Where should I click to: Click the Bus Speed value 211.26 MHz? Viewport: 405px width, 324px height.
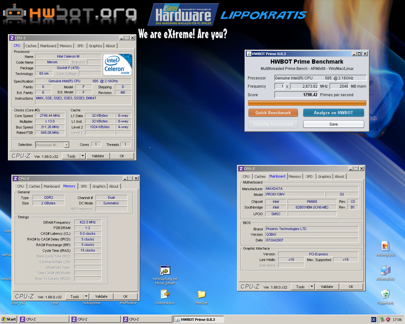tap(50, 127)
